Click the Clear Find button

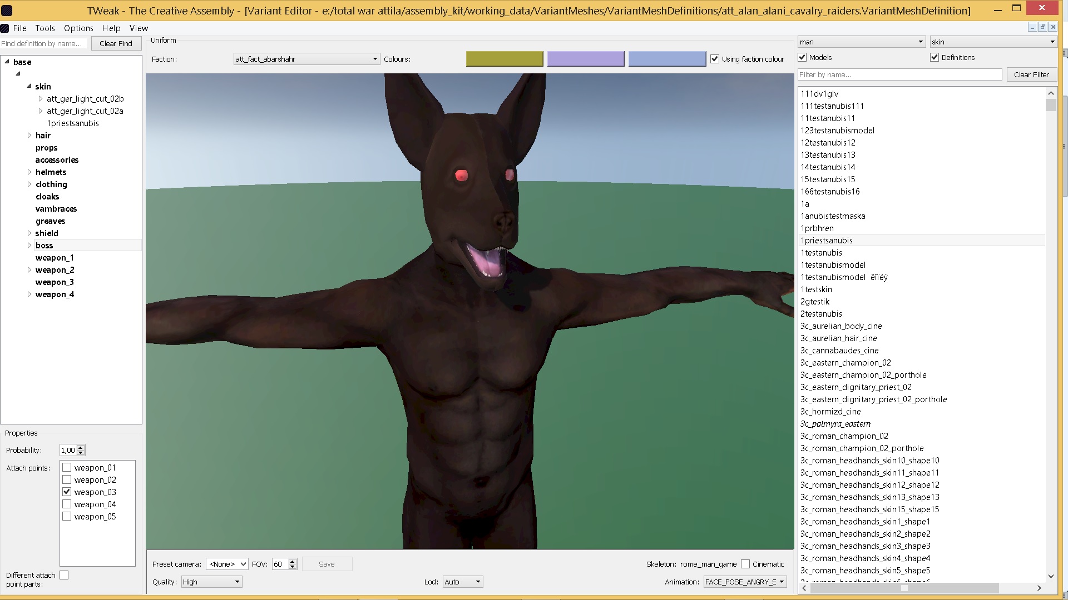[x=116, y=43]
